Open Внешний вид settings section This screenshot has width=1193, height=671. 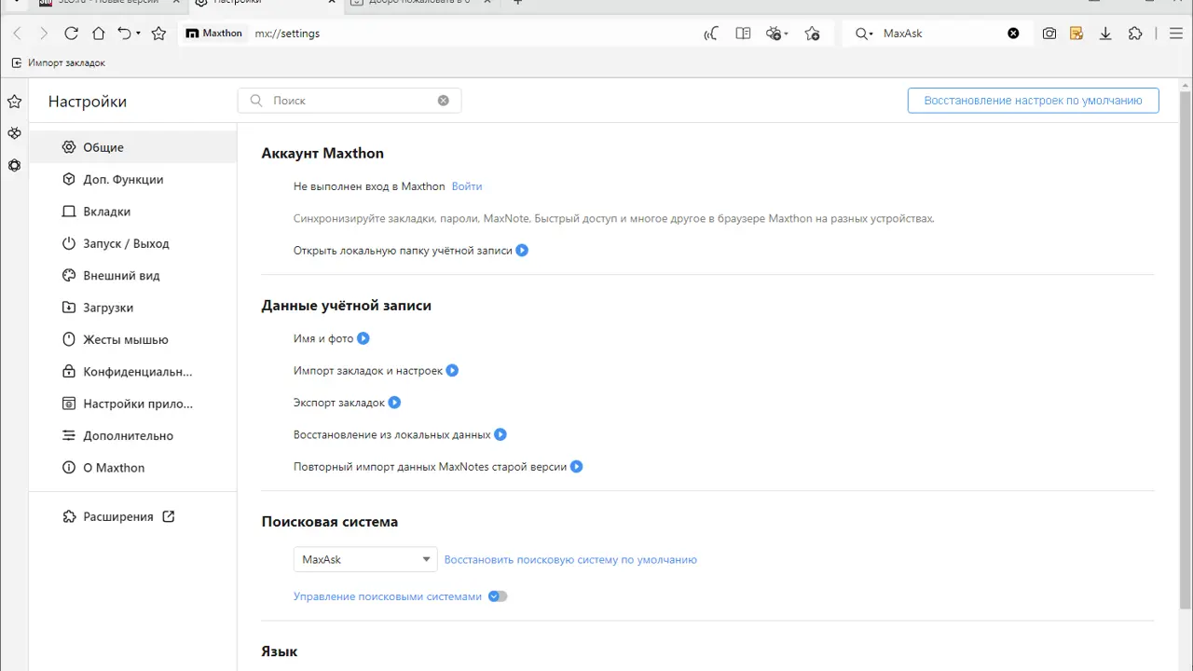pos(121,276)
